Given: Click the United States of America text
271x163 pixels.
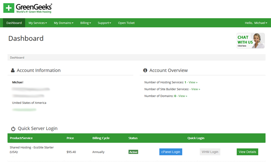Looking at the screenshot, I should tap(29, 103).
